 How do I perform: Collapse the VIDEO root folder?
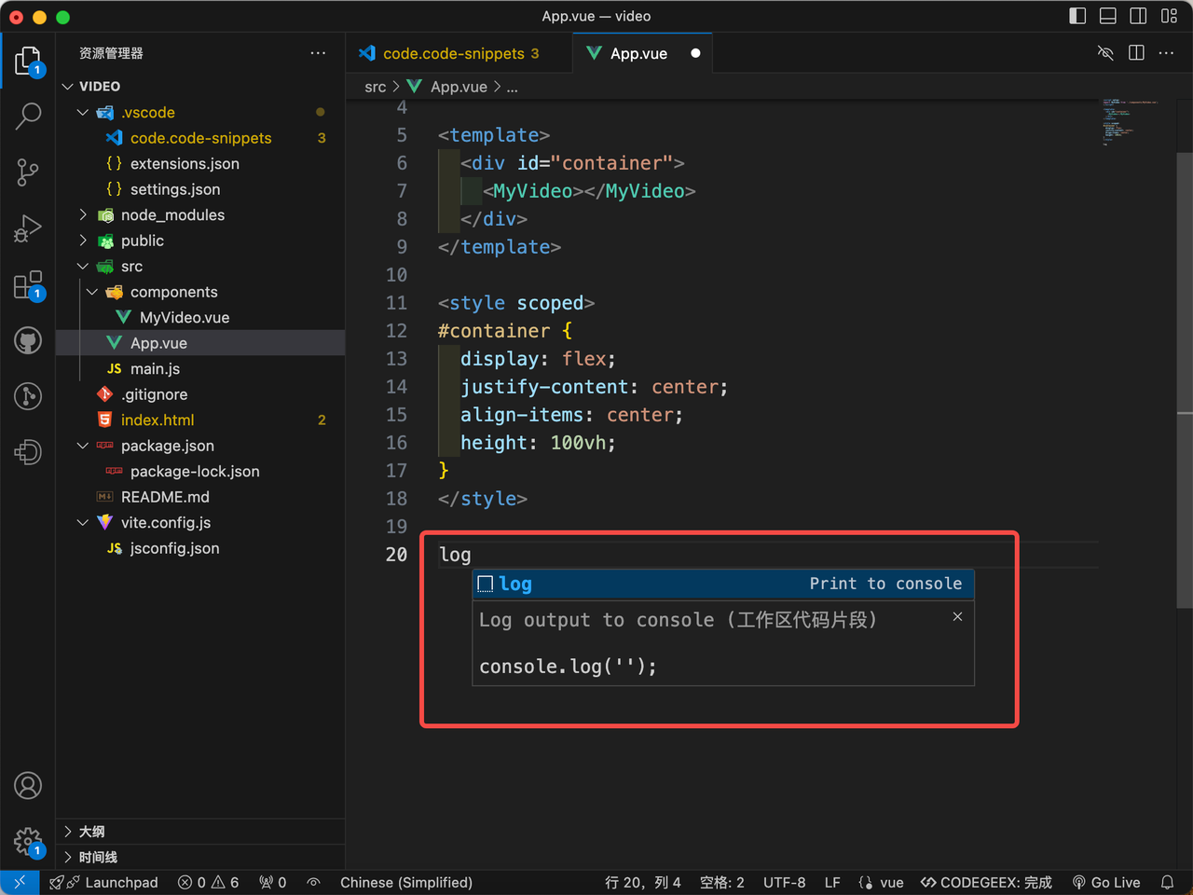[x=67, y=87]
